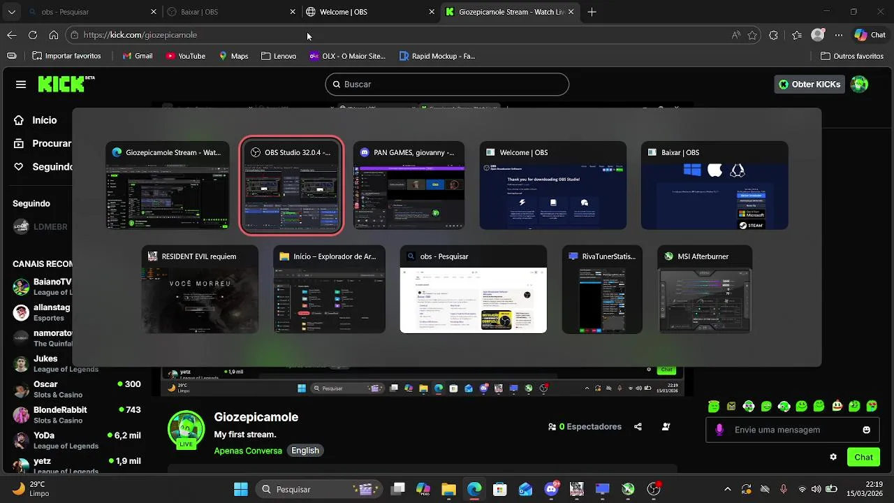Open BlondeRabbit recommended channel
This screenshot has width=894, height=503.
77,414
